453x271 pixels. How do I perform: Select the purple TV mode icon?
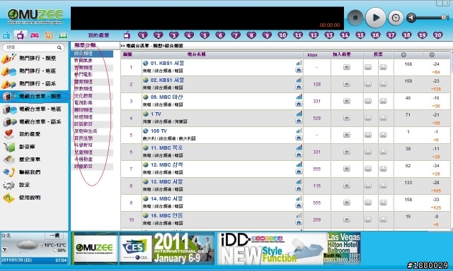click(x=21, y=36)
